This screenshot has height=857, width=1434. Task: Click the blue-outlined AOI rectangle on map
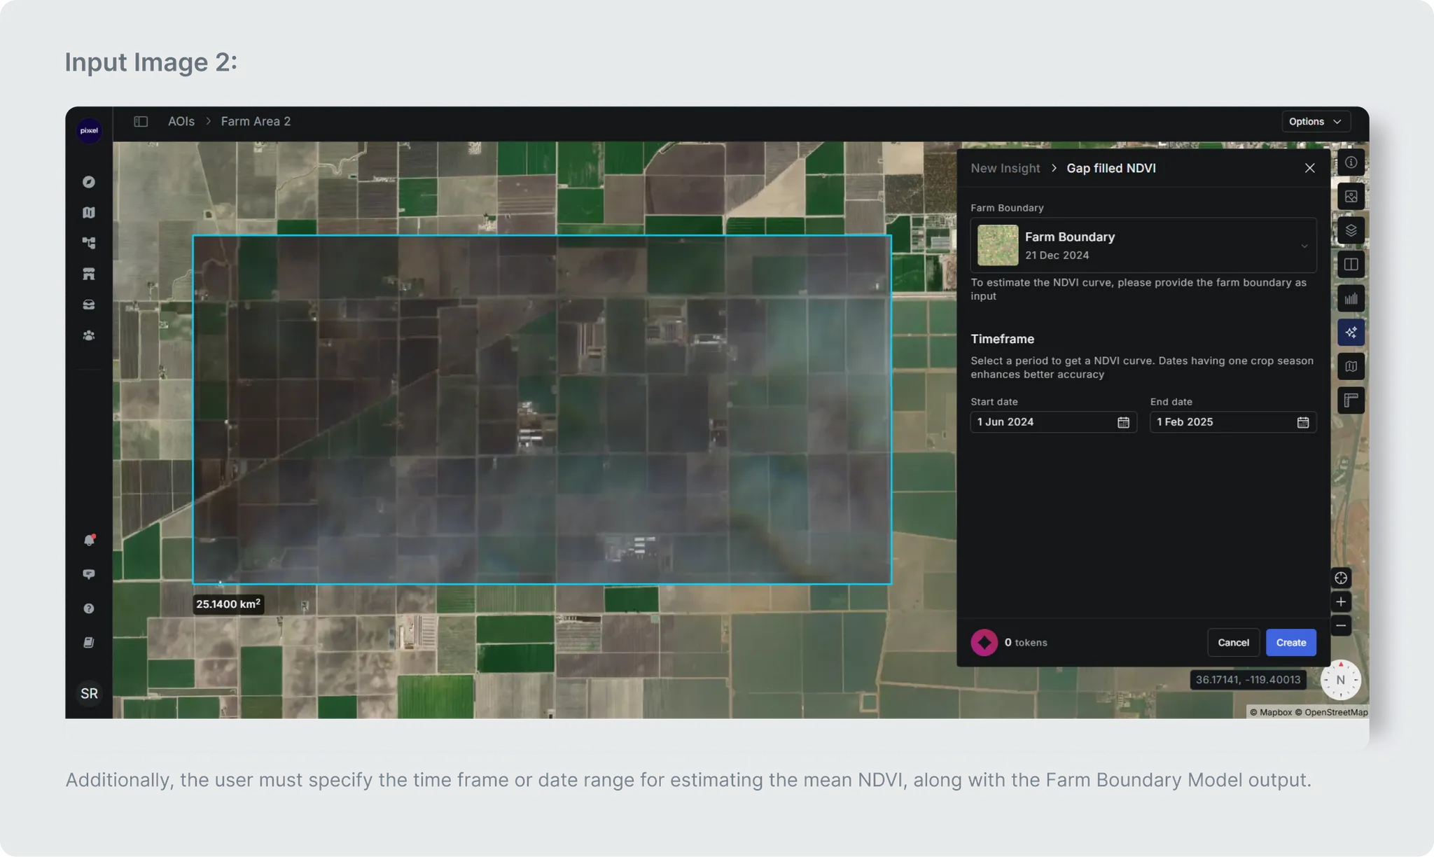pos(542,410)
